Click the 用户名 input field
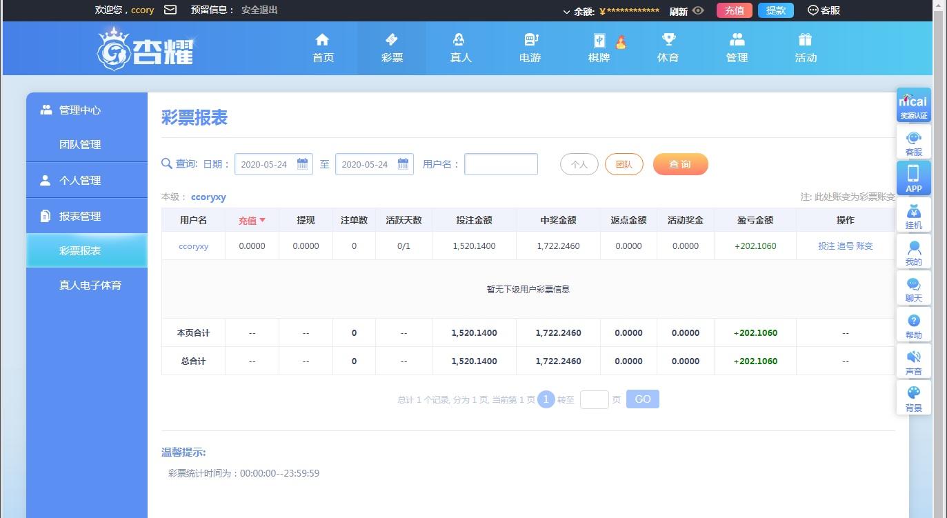This screenshot has height=518, width=947. tap(501, 164)
